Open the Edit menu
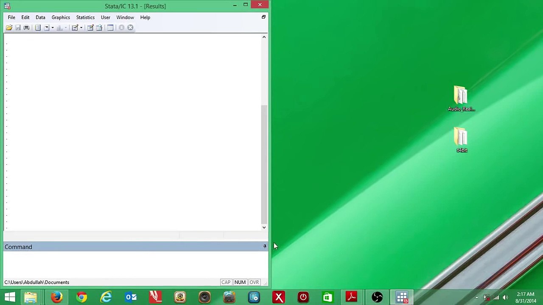The height and width of the screenshot is (305, 543). point(25,17)
